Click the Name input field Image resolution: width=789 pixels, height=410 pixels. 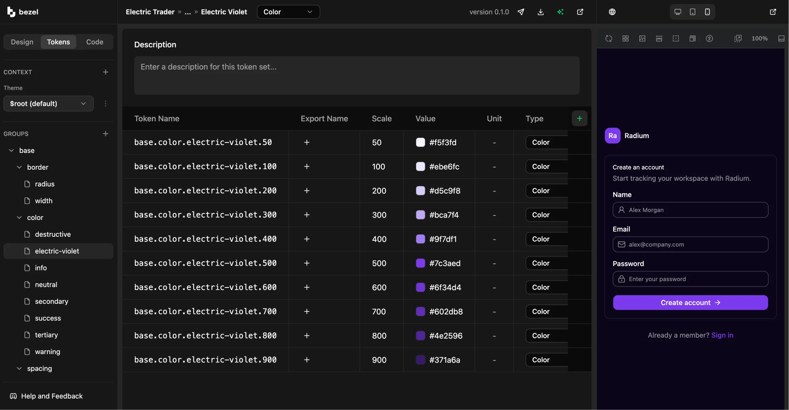click(690, 210)
